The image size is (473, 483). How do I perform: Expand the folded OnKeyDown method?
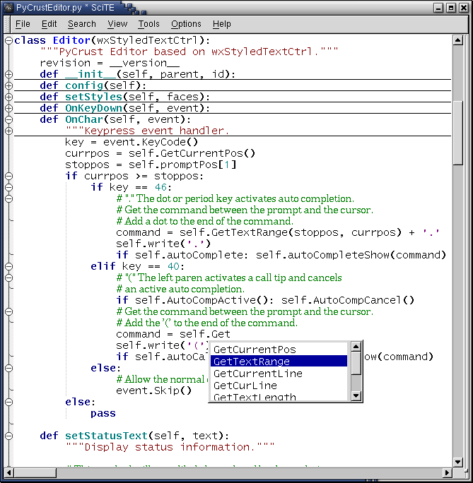[8, 108]
